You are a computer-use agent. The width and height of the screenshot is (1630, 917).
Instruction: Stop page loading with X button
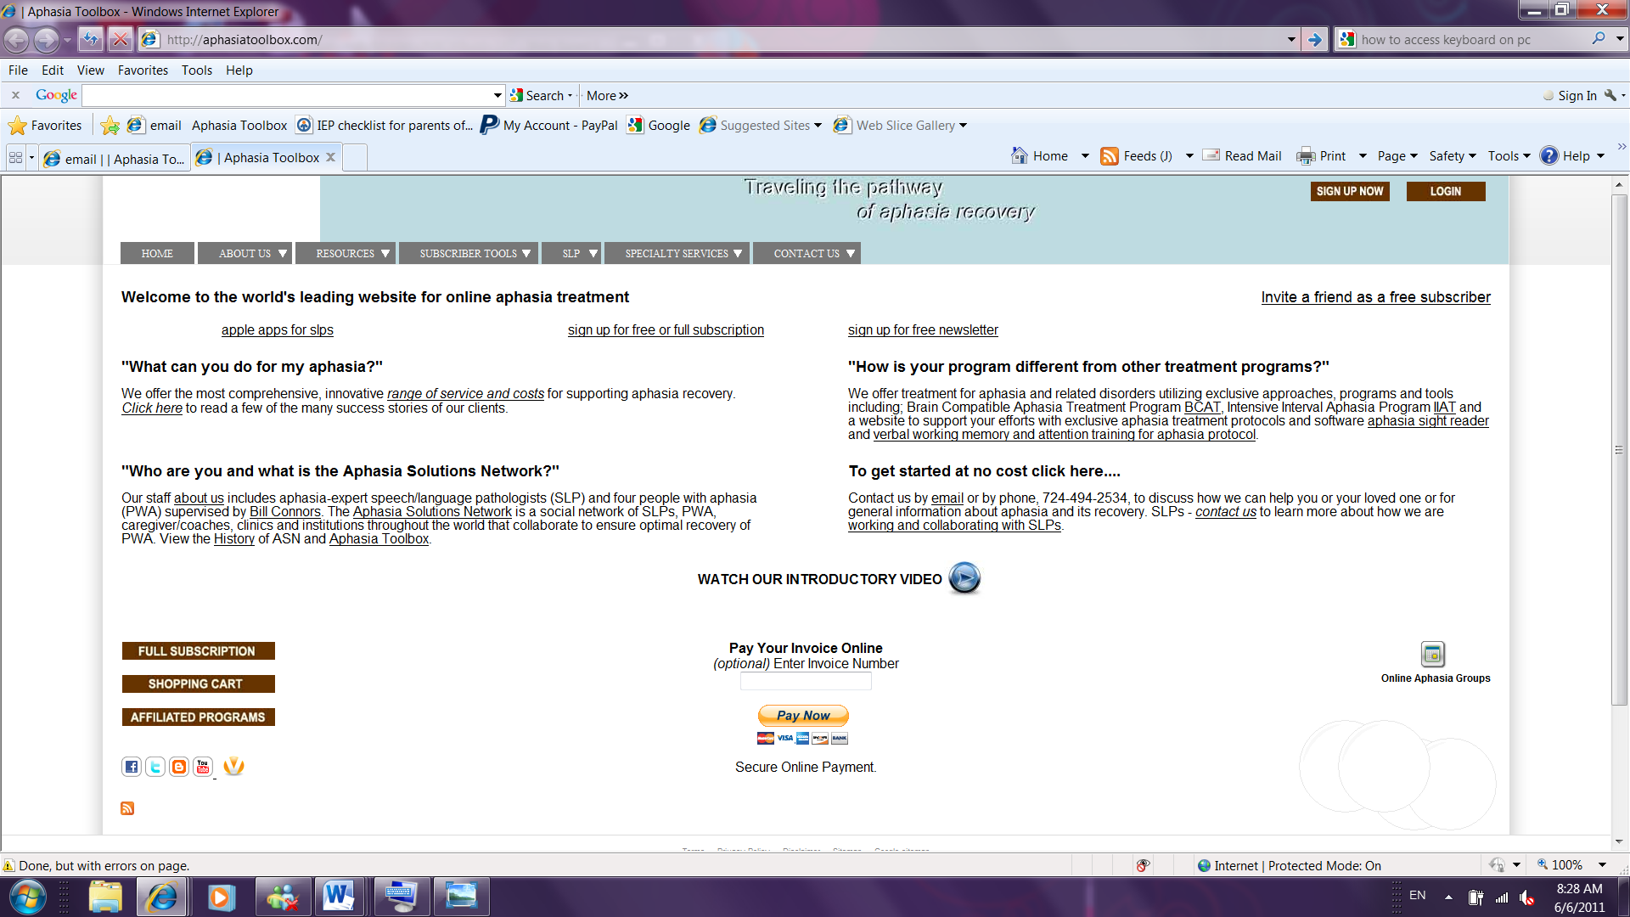[121, 39]
